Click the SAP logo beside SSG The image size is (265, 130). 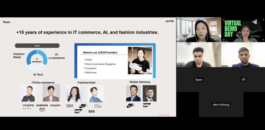pos(78,111)
